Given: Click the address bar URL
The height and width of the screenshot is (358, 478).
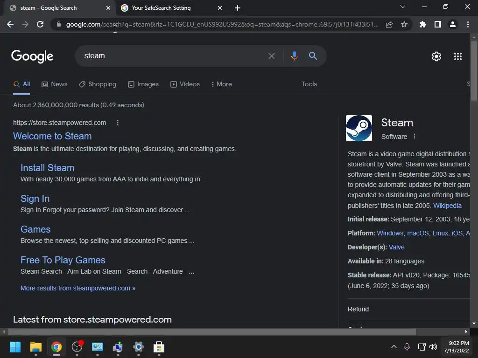Looking at the screenshot, I should (222, 24).
